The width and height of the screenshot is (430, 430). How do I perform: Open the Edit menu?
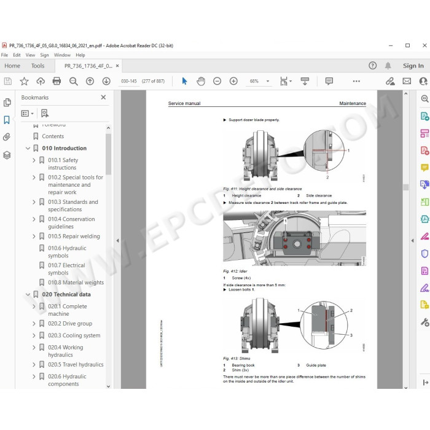point(17,55)
